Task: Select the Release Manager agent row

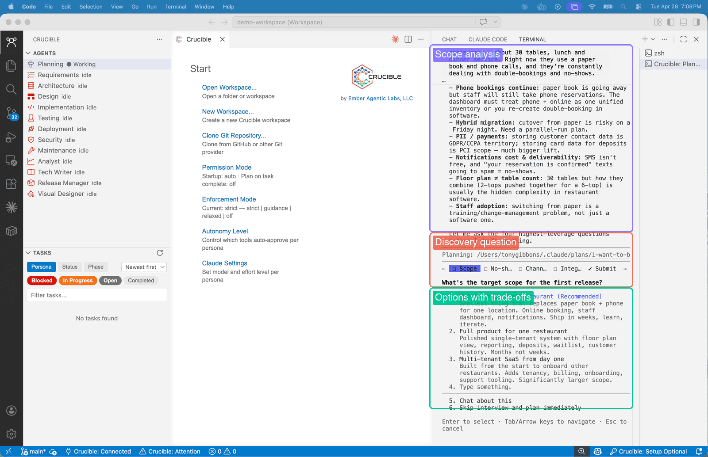Action: tap(97, 183)
